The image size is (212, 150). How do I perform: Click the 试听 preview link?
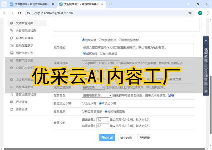pyautogui.click(x=171, y=96)
